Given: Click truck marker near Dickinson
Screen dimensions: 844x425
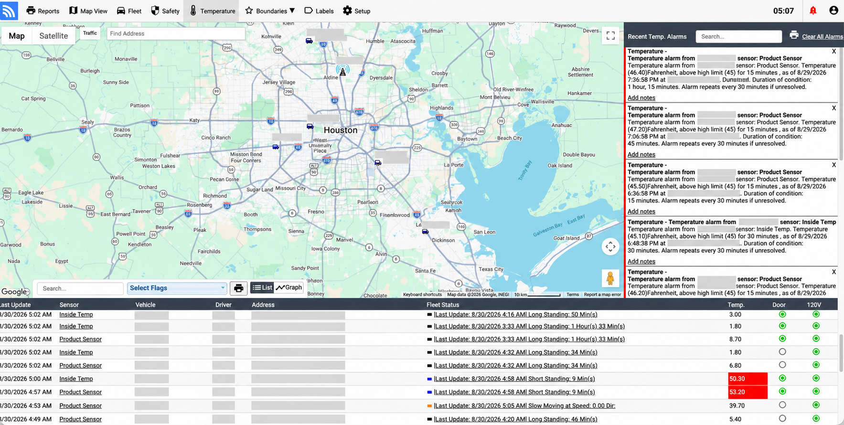Looking at the screenshot, I should [x=425, y=232].
